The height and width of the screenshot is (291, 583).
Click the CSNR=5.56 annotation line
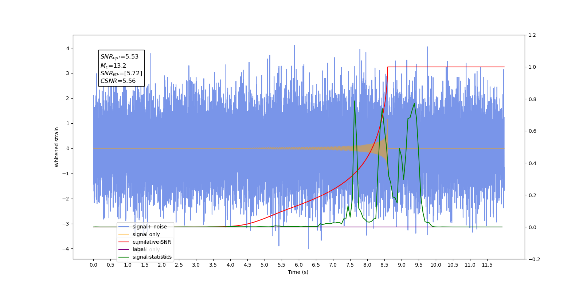click(118, 81)
